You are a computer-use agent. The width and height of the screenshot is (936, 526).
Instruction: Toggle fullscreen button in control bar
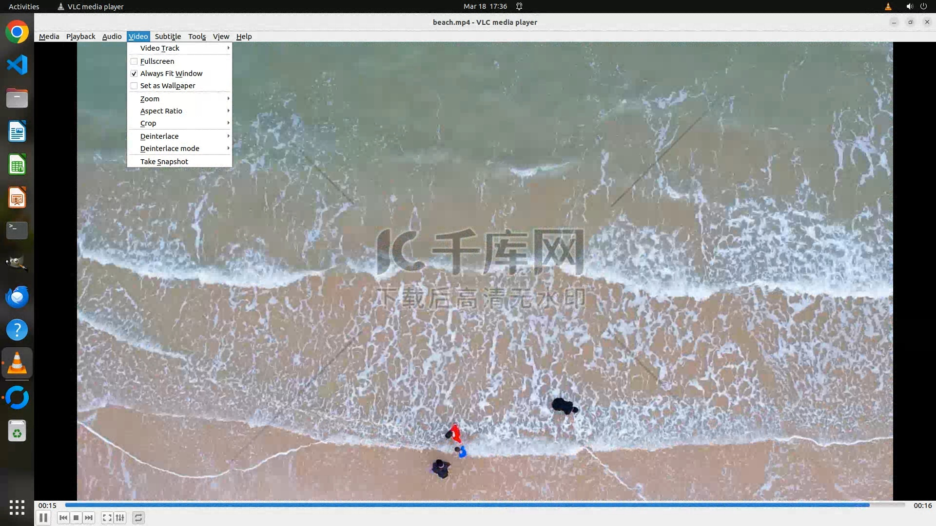click(107, 518)
